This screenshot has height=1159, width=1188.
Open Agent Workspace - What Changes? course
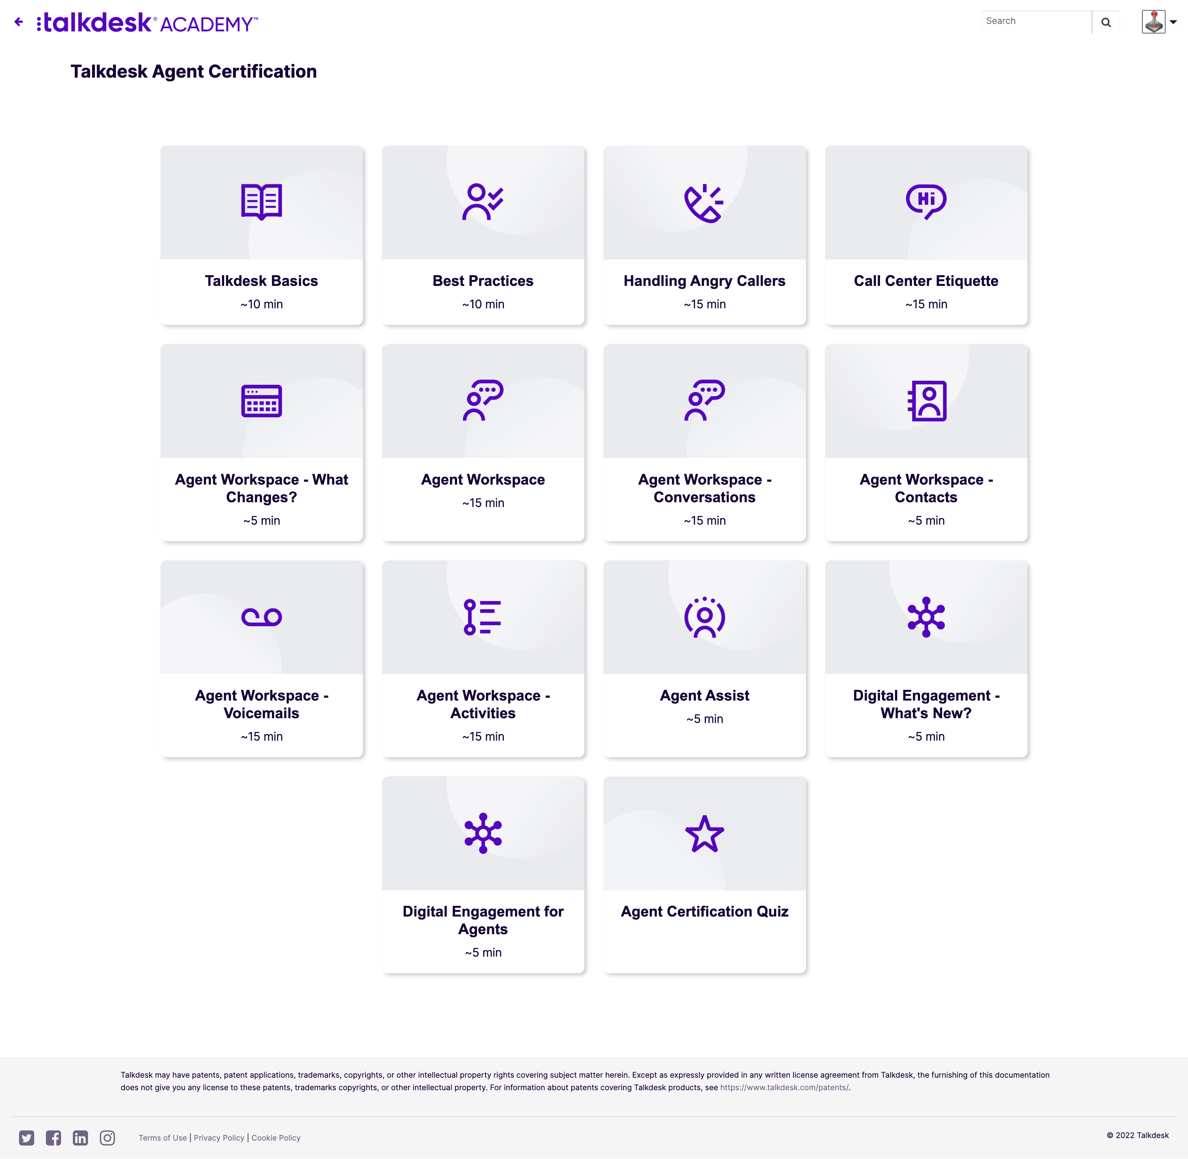(x=261, y=488)
